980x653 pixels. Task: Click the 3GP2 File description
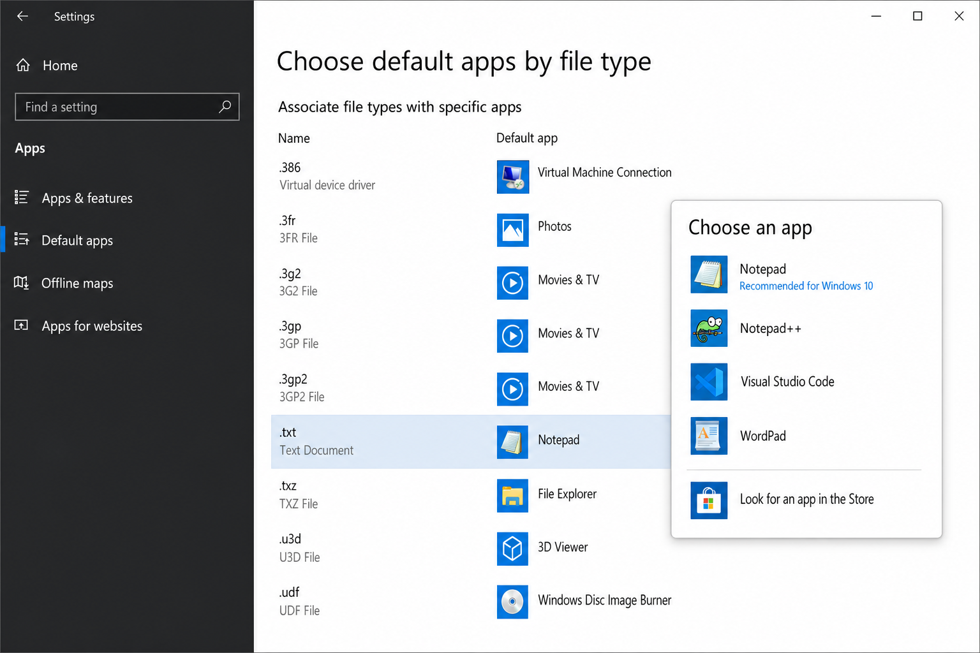[302, 397]
